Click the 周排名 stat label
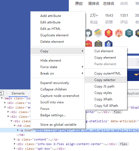 (94, 3)
